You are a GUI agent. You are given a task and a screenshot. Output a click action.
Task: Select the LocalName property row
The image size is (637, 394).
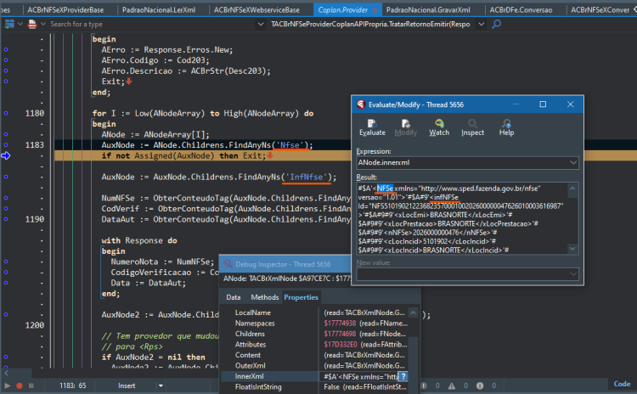pos(315,312)
